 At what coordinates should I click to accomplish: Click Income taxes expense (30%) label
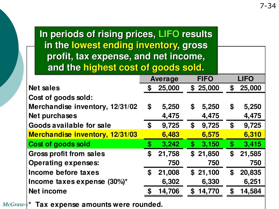coord(78,182)
